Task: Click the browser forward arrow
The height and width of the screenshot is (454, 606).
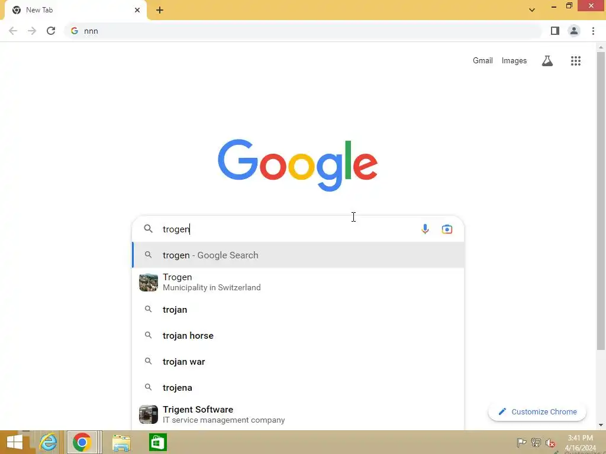Action: click(32, 31)
